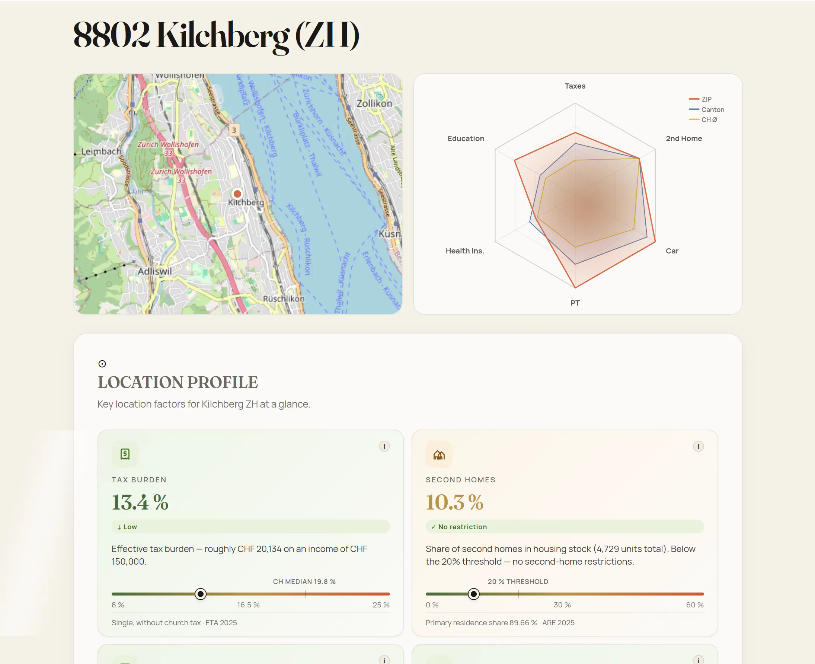
Task: Click the Adliswil label on the map
Action: click(x=154, y=271)
